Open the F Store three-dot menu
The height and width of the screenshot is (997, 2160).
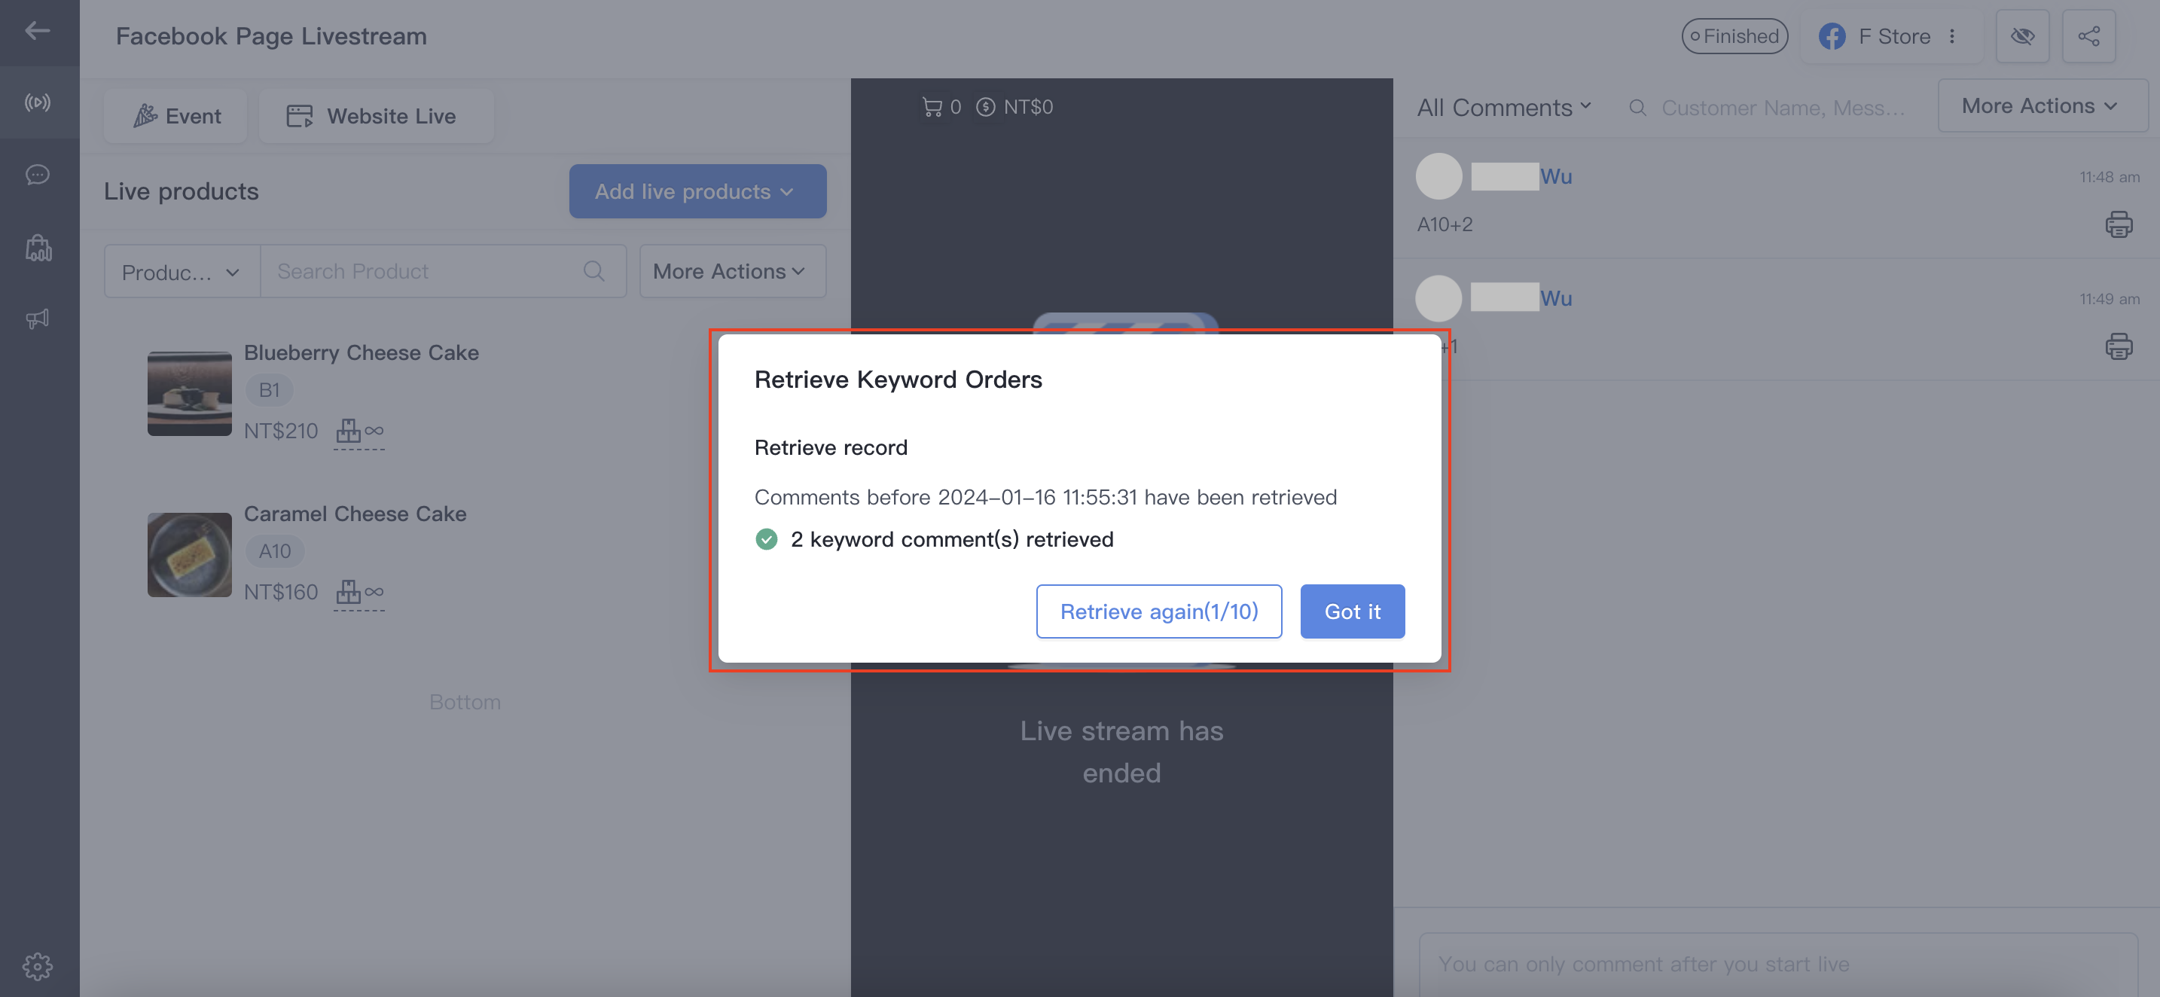point(1952,36)
